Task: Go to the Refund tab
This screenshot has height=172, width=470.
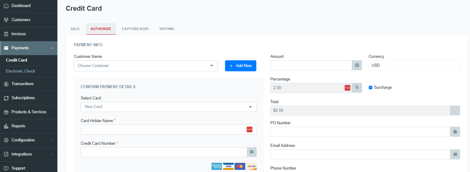Action: 167,29
